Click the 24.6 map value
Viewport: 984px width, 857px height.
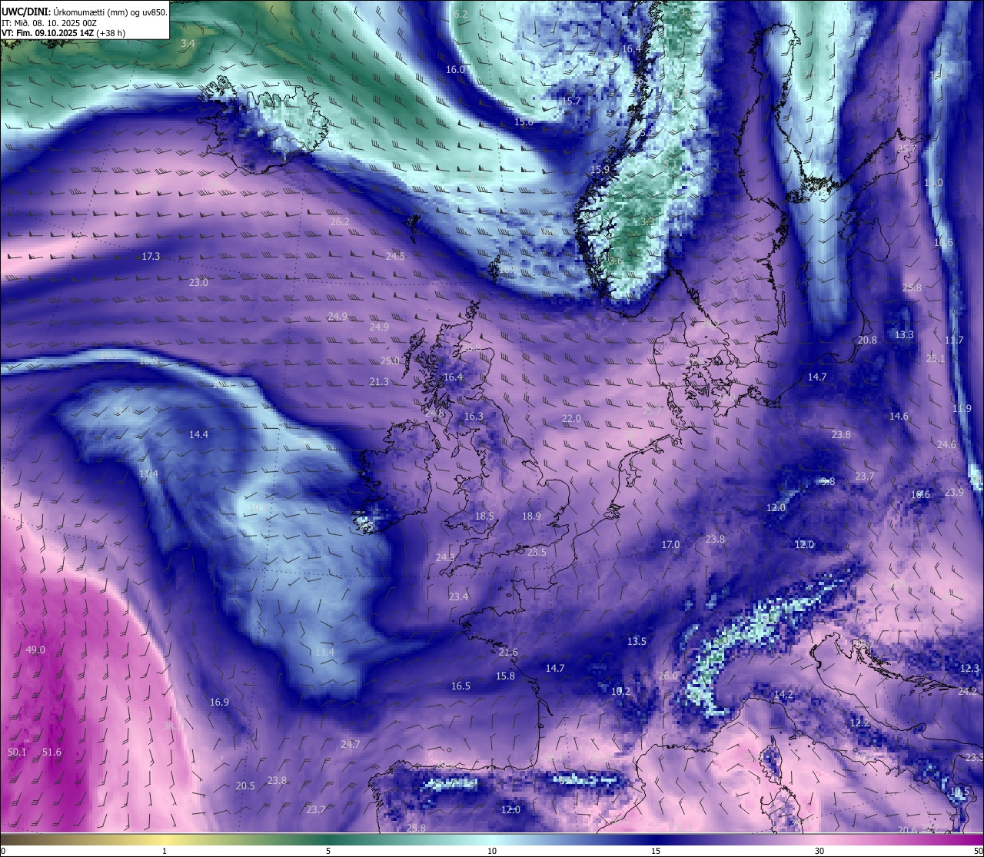[x=946, y=444]
